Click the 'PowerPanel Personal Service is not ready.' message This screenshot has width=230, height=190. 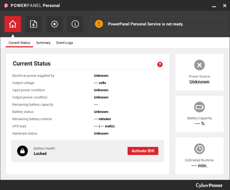146,24
